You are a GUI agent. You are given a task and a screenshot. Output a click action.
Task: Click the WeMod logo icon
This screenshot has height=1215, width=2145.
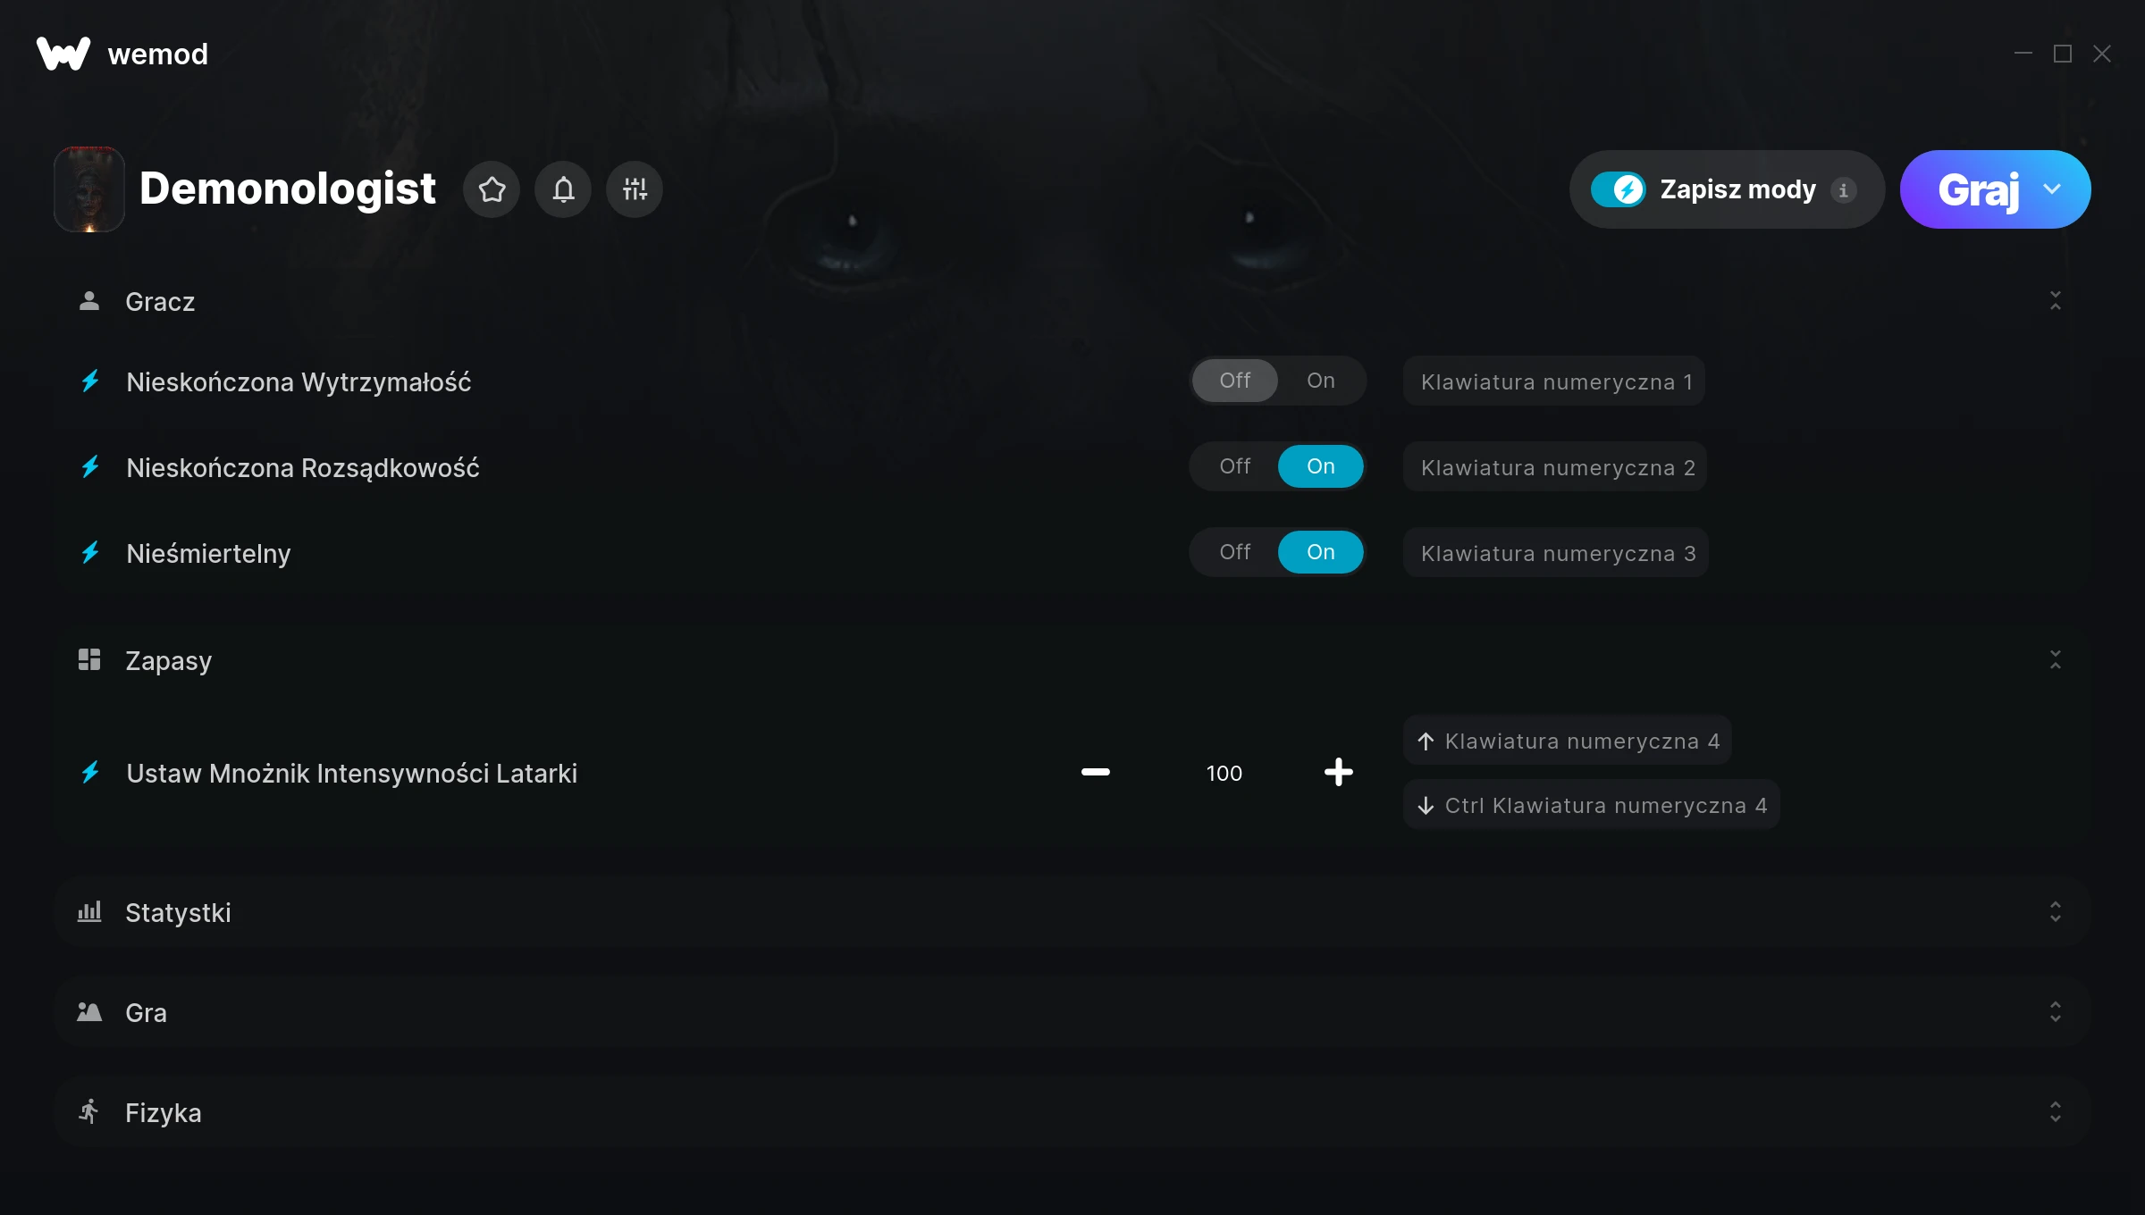(63, 54)
